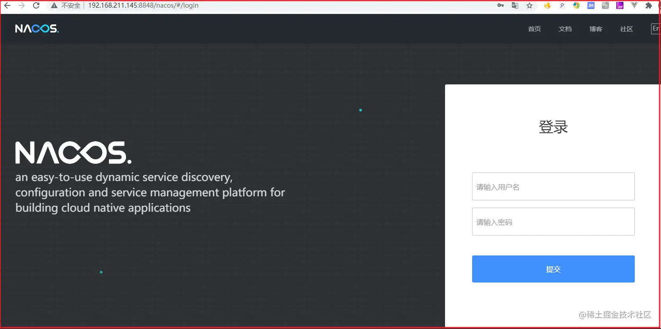Open the blue JH extension icon
This screenshot has height=329, width=661.
tap(591, 5)
